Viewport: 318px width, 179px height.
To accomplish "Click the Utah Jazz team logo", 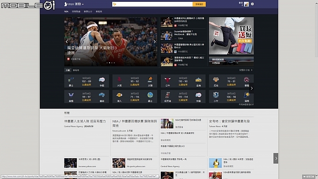I will click(71, 80).
